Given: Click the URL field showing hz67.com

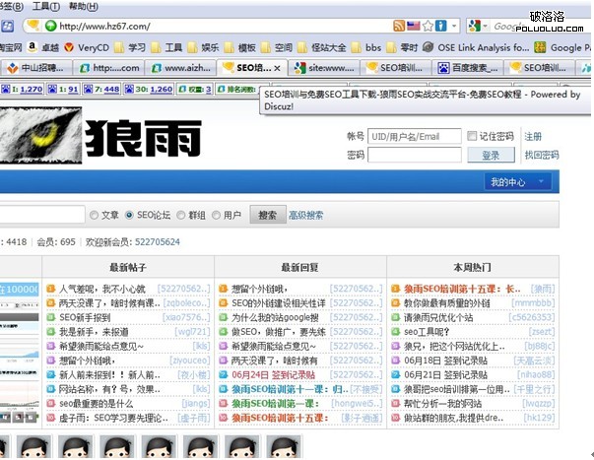Looking at the screenshot, I should 224,26.
